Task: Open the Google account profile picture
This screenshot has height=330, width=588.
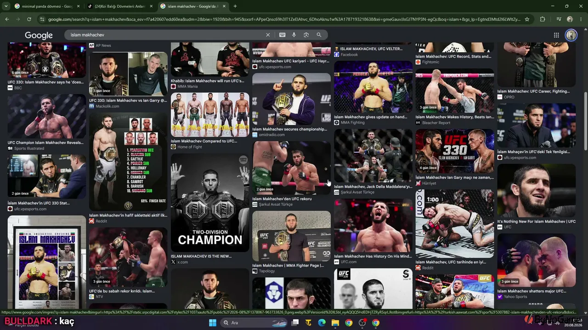Action: pyautogui.click(x=571, y=35)
